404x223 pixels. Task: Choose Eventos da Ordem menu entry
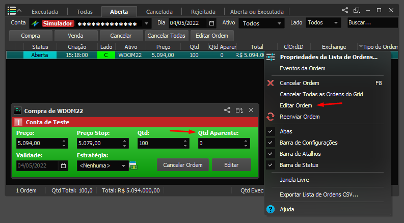(303, 68)
